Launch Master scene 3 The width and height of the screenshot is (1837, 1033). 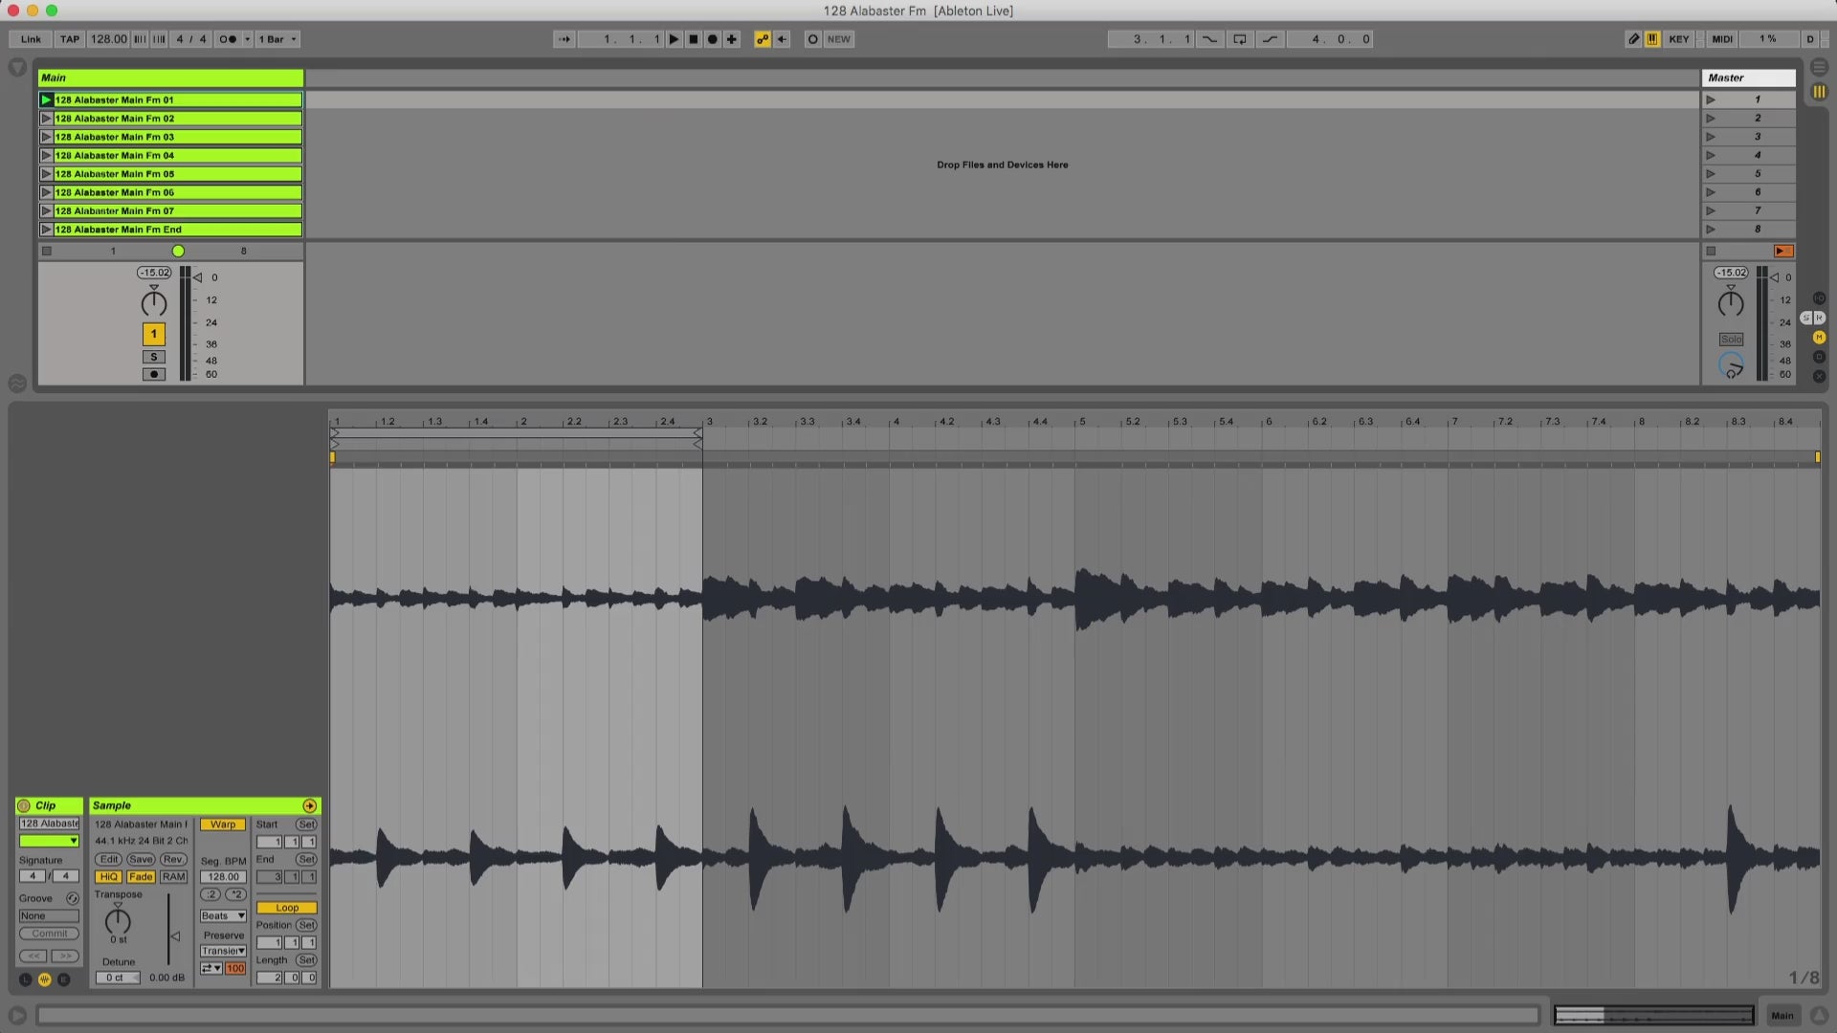(1711, 137)
